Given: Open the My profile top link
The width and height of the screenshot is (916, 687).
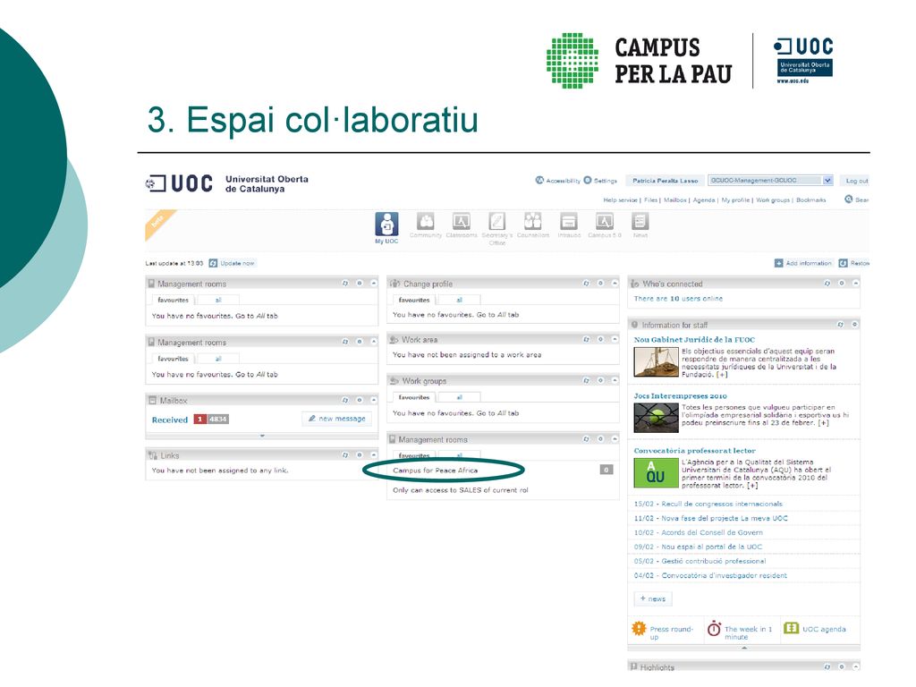Looking at the screenshot, I should pyautogui.click(x=735, y=199).
